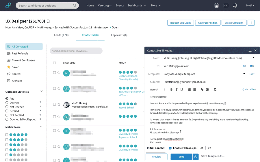
Task: Open the Normal text style dropdown
Action: pos(157,89)
